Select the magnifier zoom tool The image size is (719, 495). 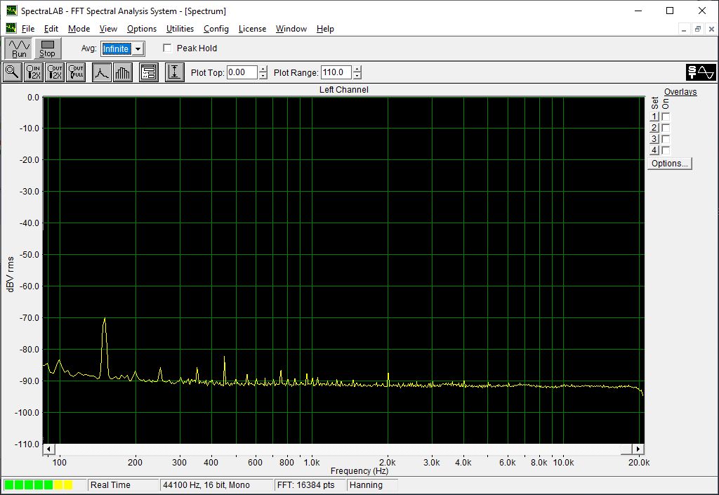tap(12, 72)
